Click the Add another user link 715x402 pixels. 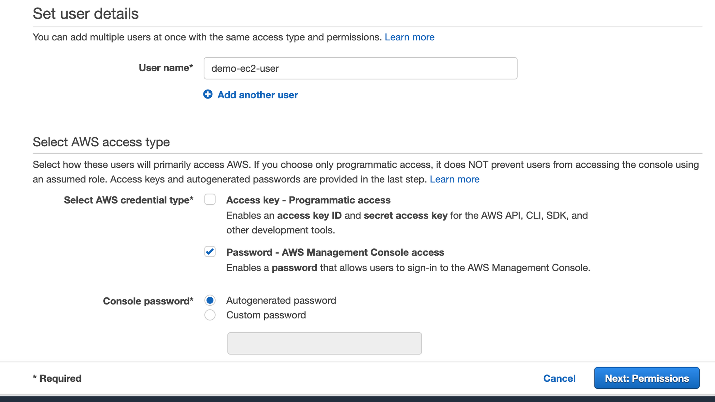click(x=257, y=95)
